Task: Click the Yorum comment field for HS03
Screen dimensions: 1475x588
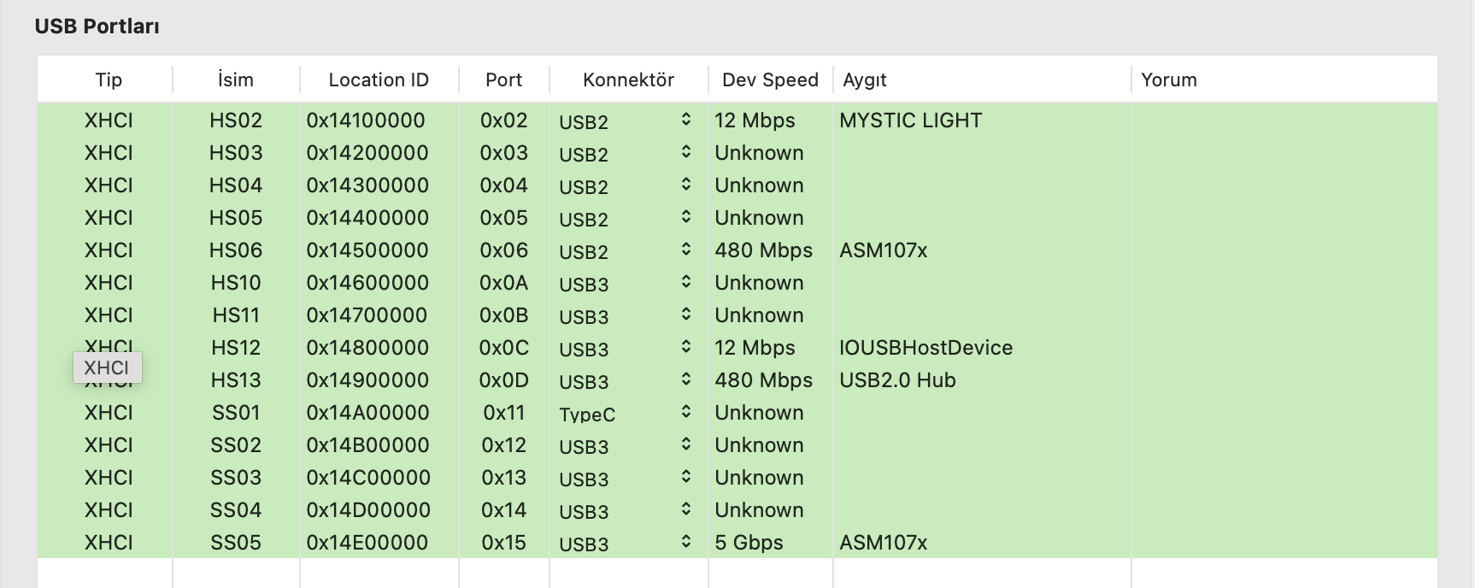Action: pos(1282,153)
